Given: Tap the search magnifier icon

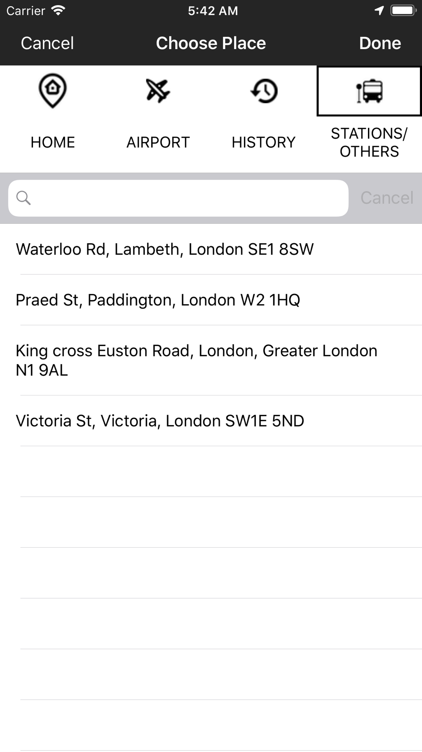Looking at the screenshot, I should [24, 198].
